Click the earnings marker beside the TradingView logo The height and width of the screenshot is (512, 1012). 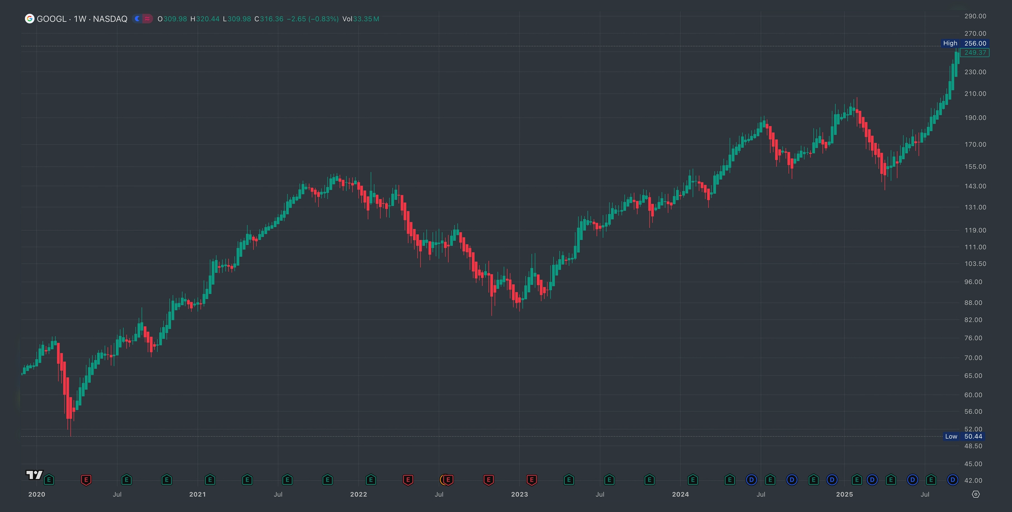click(x=49, y=480)
